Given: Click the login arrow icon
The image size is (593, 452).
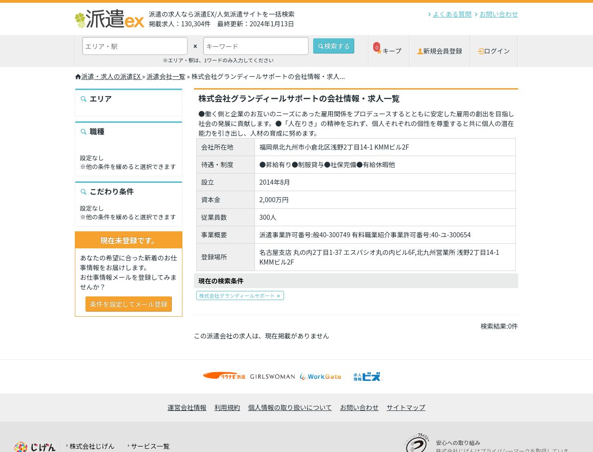Looking at the screenshot, I should (x=481, y=51).
